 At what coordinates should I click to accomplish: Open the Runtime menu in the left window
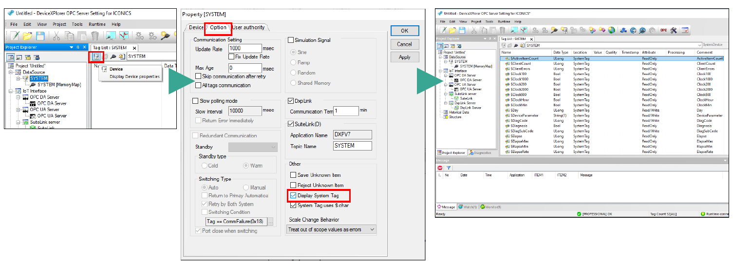(x=97, y=24)
